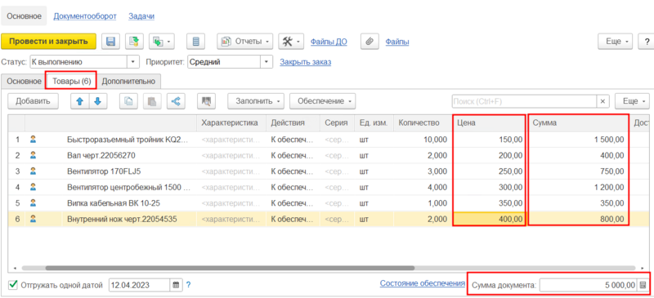Click 'Провести и закрыть' button
Image resolution: width=654 pixels, height=298 pixels.
[x=48, y=42]
